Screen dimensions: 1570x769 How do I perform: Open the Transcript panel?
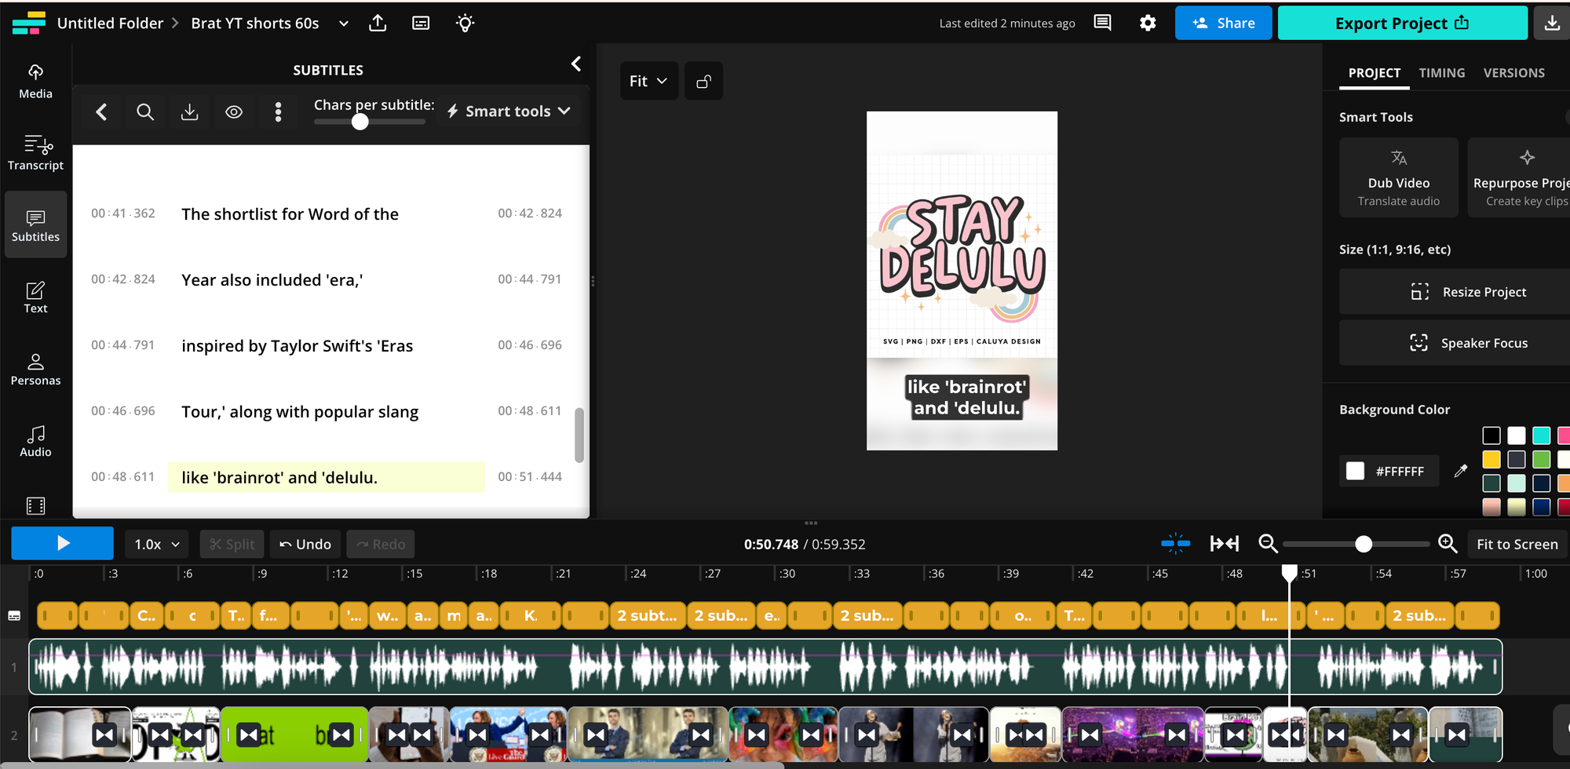(35, 153)
